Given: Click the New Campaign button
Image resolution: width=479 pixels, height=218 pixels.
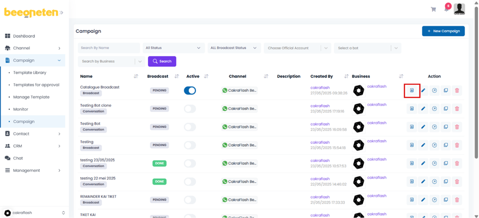Looking at the screenshot, I should (x=443, y=31).
